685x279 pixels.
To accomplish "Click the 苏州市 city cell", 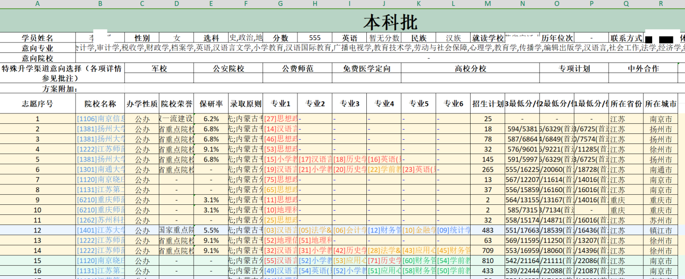I will [661, 220].
